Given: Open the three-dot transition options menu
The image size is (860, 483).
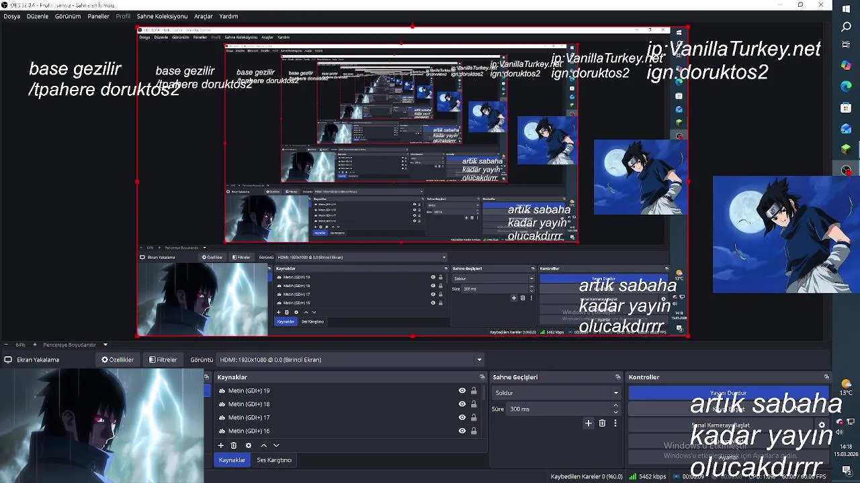Looking at the screenshot, I should [x=615, y=423].
